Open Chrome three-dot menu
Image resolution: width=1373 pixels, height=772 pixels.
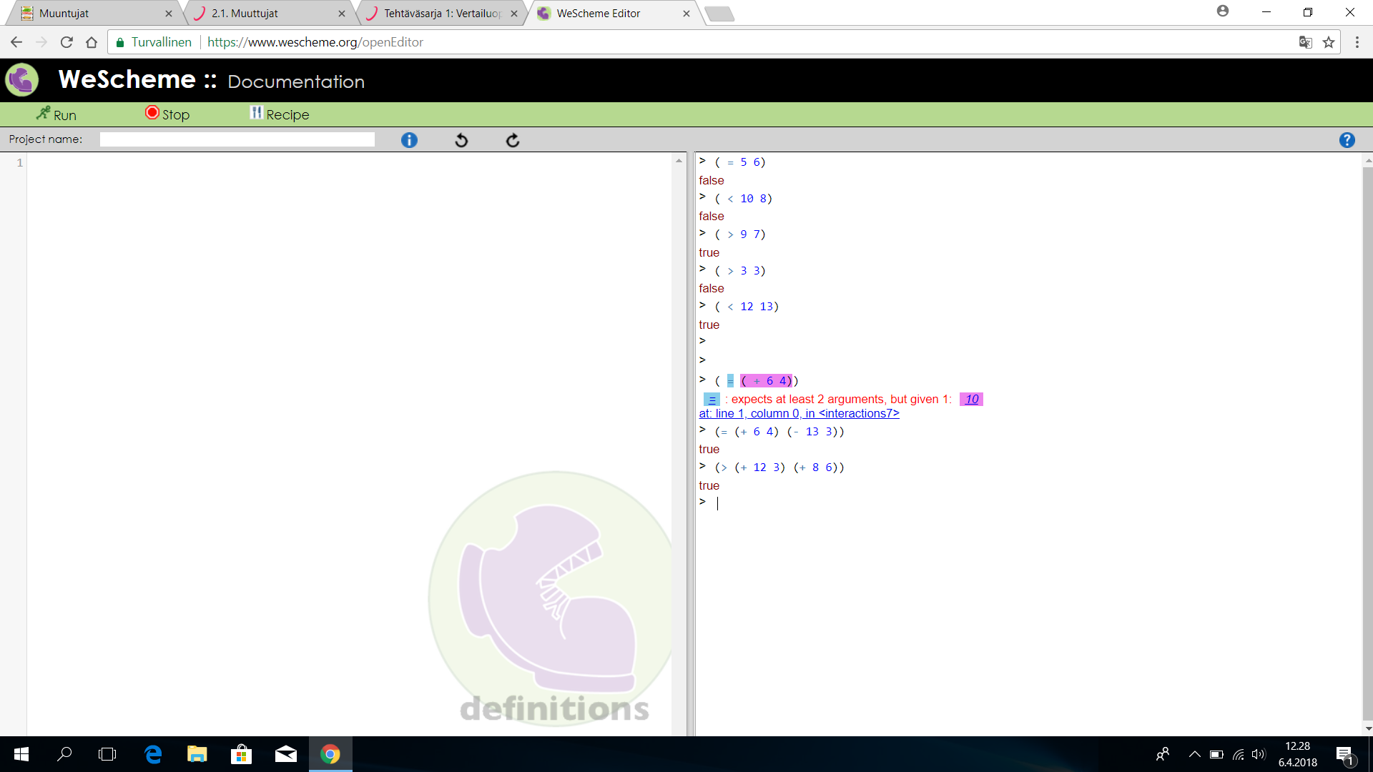pos(1357,42)
